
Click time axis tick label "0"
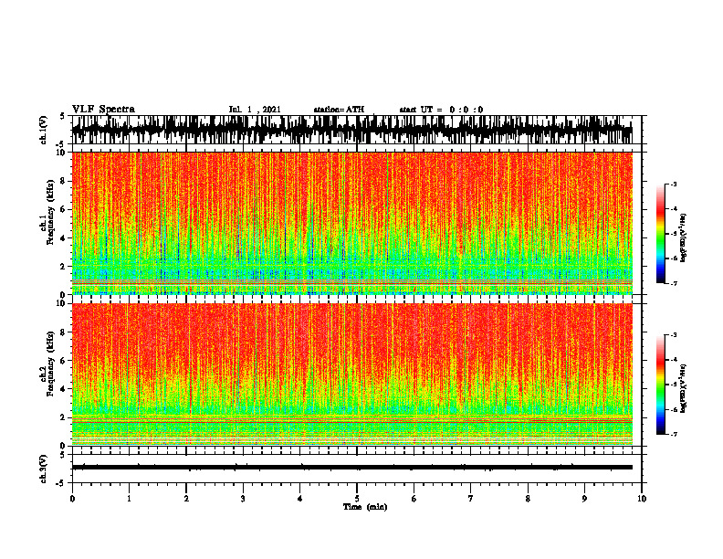click(72, 499)
